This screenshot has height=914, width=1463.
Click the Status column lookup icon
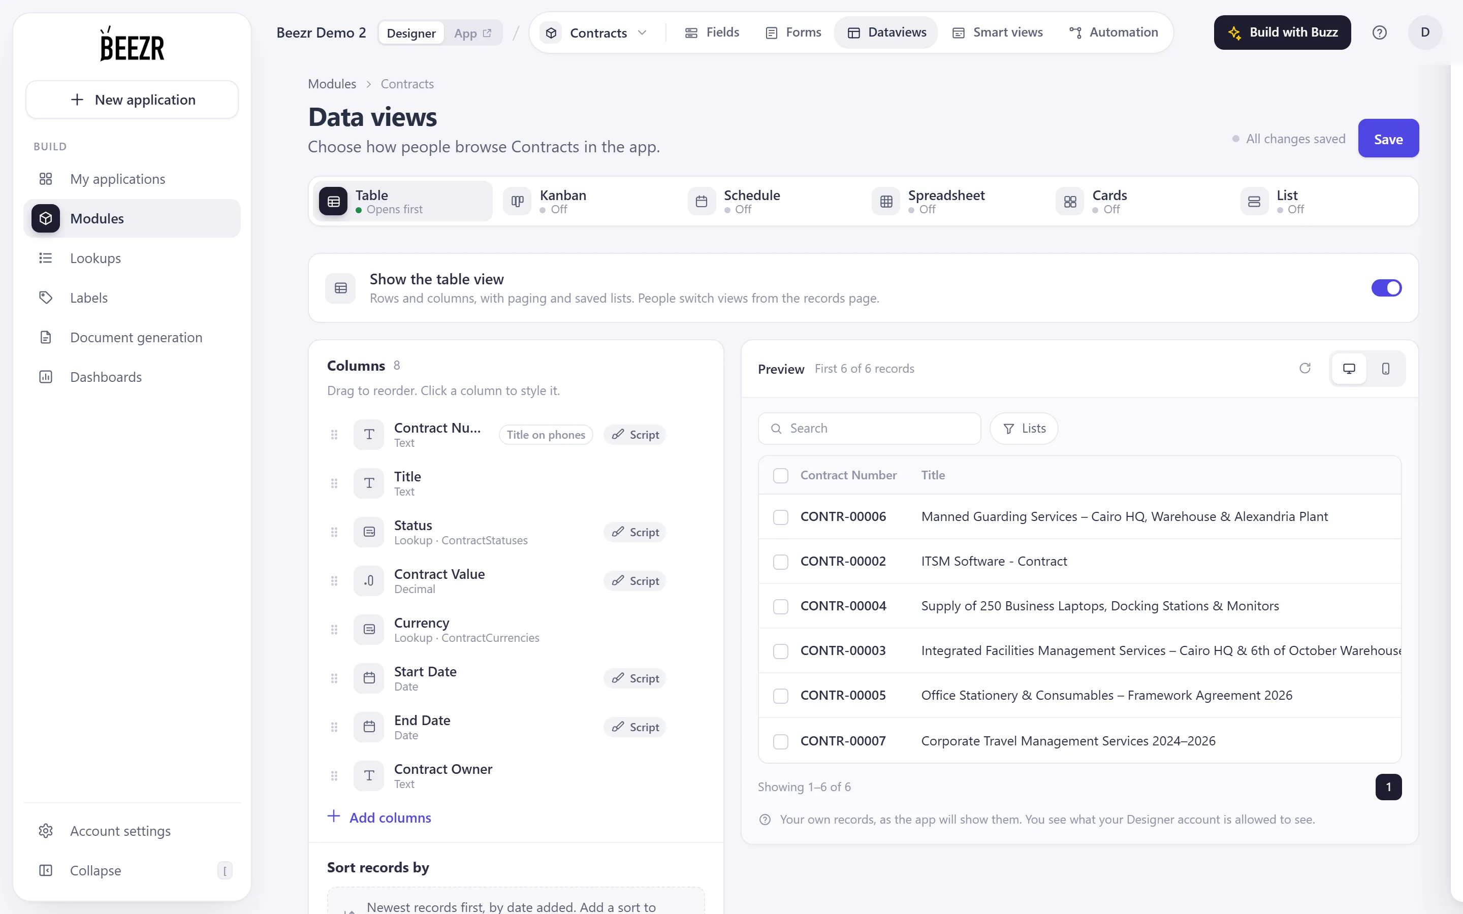369,532
